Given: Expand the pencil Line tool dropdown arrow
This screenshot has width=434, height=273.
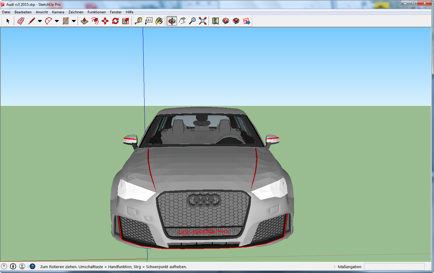Looking at the screenshot, I should (40, 21).
